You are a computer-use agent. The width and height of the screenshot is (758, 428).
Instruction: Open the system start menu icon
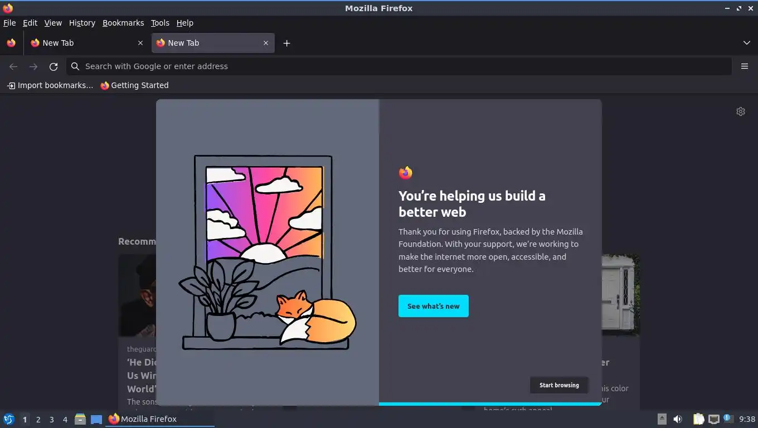[9, 419]
